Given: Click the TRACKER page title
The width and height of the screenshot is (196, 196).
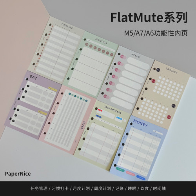Looking at the screenshot, I should coord(172,71).
